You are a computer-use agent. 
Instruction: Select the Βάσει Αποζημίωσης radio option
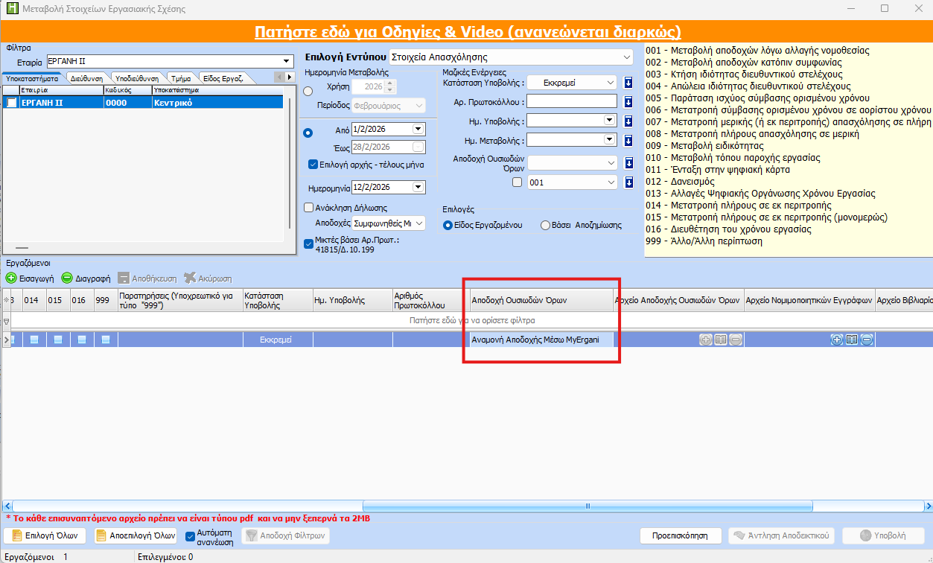pyautogui.click(x=546, y=225)
